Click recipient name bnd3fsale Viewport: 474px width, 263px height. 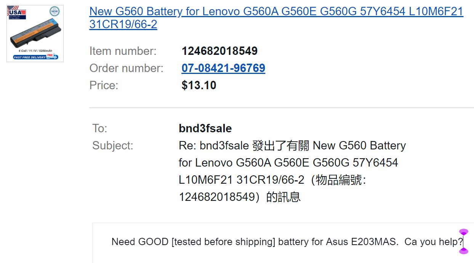(205, 128)
